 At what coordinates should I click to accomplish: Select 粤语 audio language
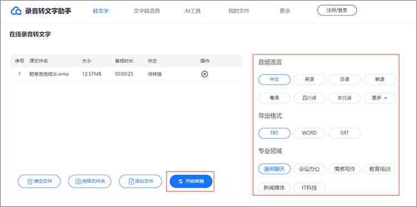(274, 98)
